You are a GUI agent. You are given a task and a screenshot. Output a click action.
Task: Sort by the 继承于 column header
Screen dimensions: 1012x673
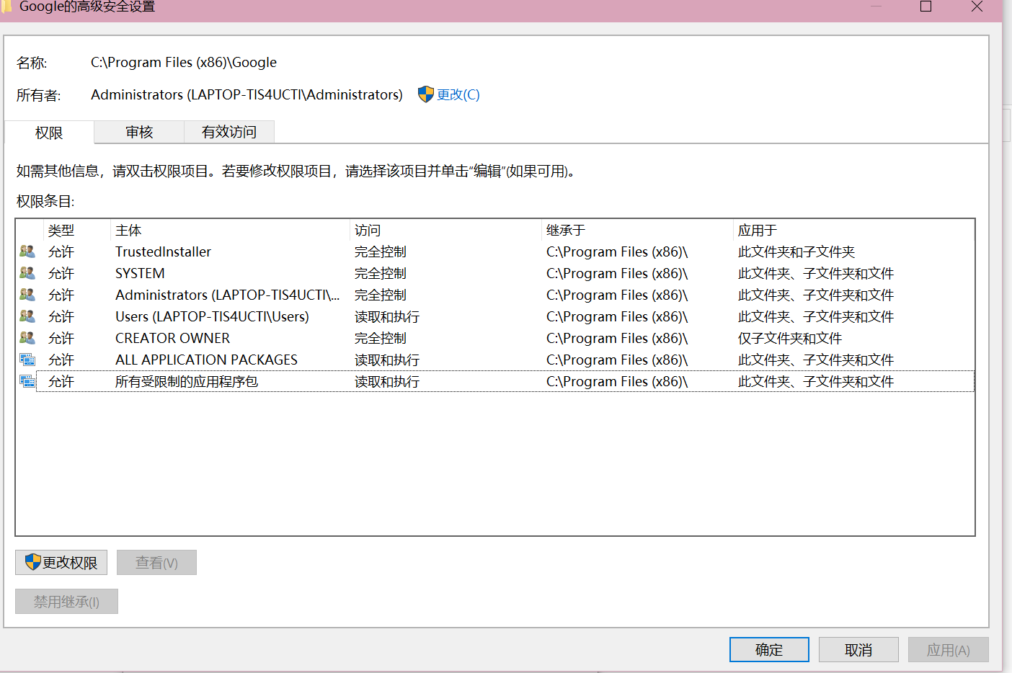pos(637,230)
